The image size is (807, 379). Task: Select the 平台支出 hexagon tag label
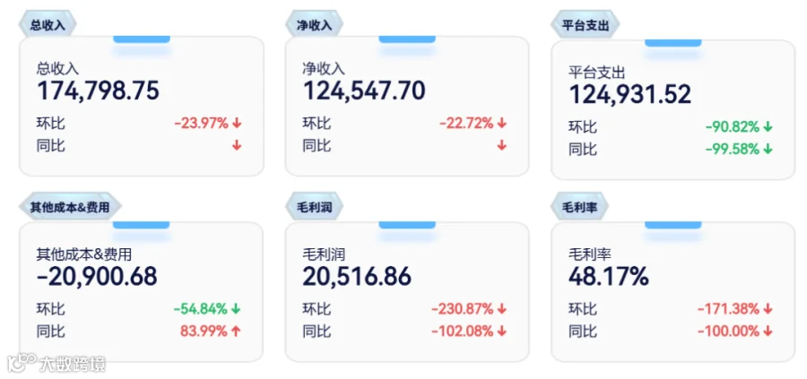point(586,25)
